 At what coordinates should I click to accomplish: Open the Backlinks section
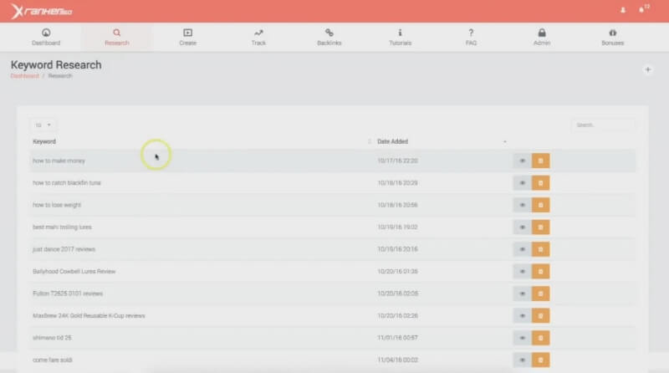329,37
